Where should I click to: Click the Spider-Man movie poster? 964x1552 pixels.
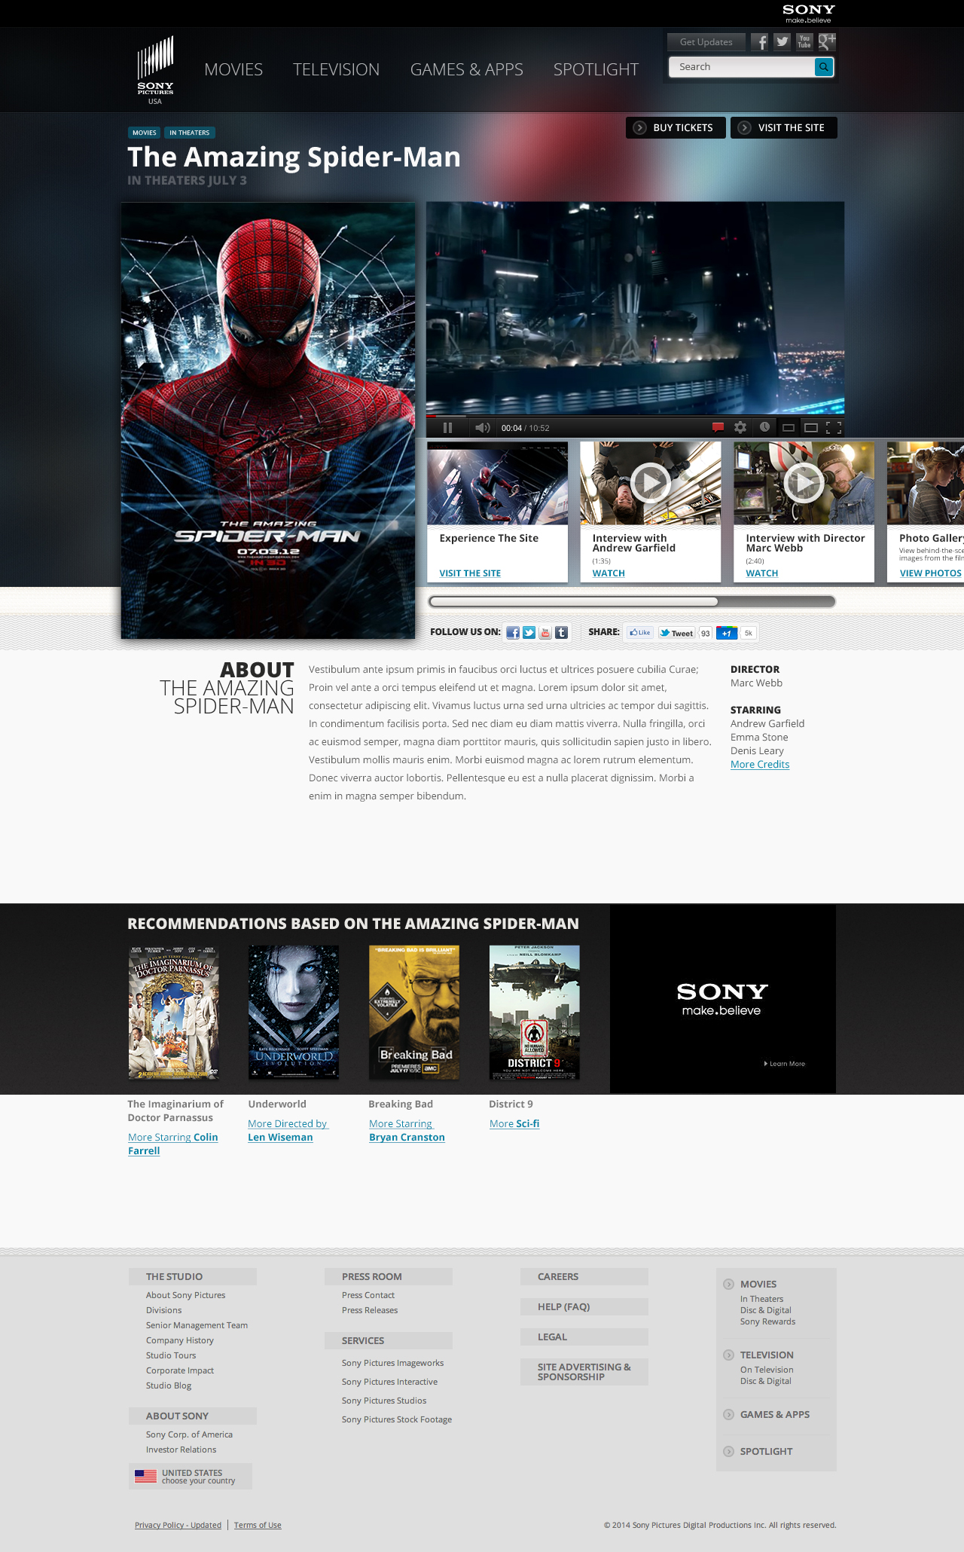click(x=268, y=420)
